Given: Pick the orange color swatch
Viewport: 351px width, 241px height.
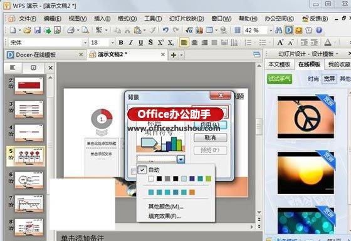Looking at the screenshot, I should [x=192, y=192].
